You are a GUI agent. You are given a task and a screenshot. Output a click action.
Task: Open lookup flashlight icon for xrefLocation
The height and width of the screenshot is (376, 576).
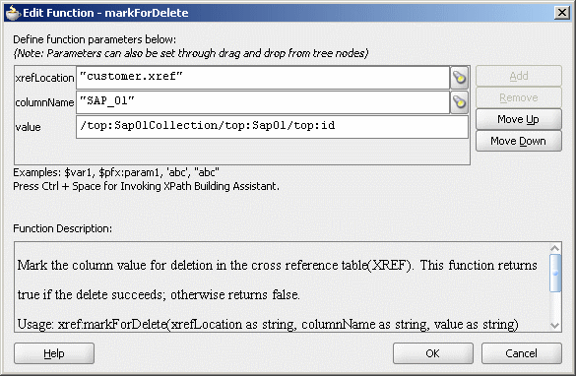[459, 78]
